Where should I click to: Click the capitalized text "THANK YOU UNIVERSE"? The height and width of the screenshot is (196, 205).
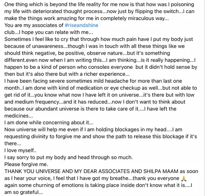click(x=32, y=171)
